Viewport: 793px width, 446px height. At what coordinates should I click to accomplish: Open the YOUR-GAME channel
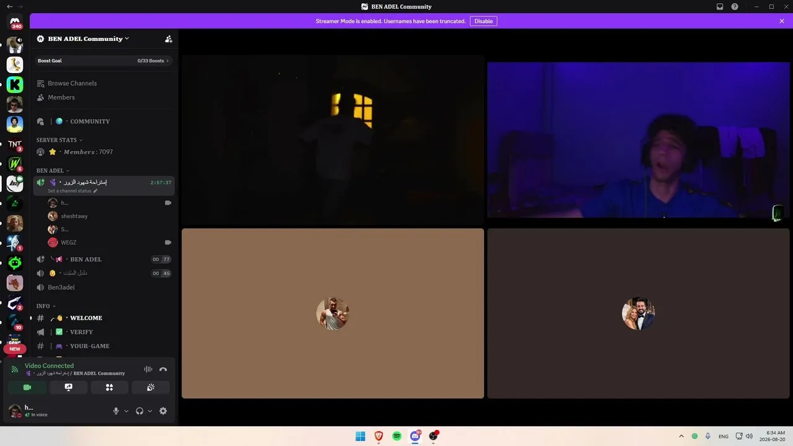(104, 346)
